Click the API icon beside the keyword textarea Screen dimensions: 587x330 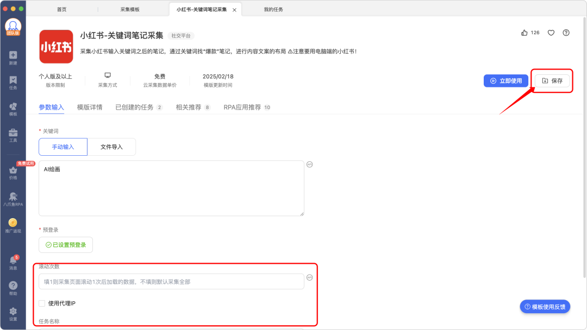tap(310, 164)
